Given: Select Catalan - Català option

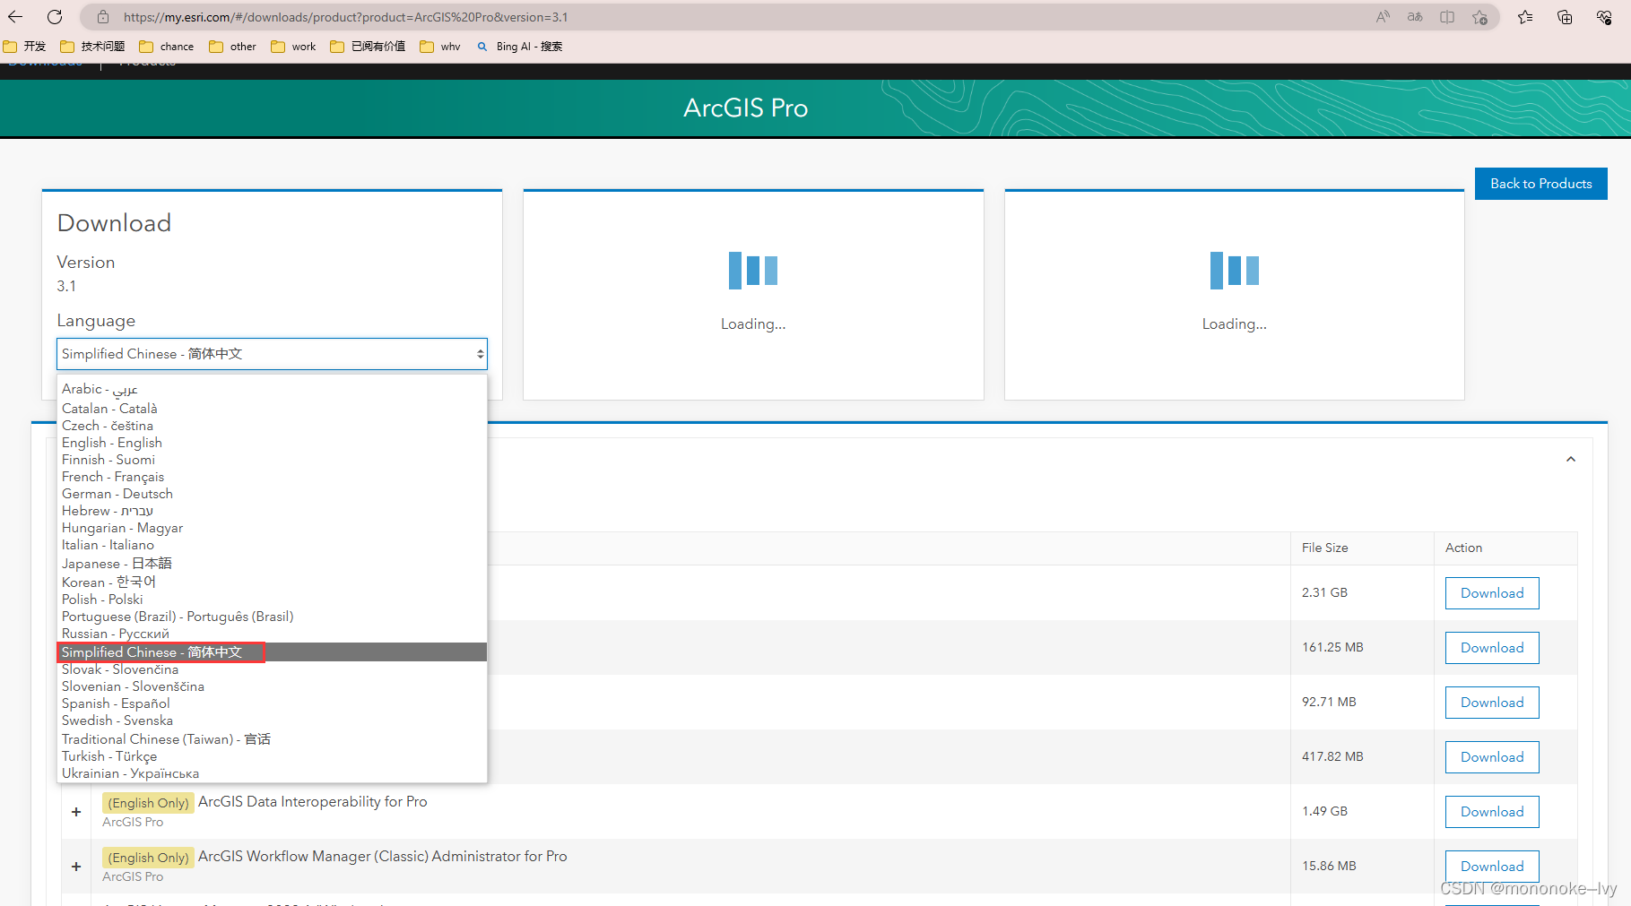Looking at the screenshot, I should [272, 409].
